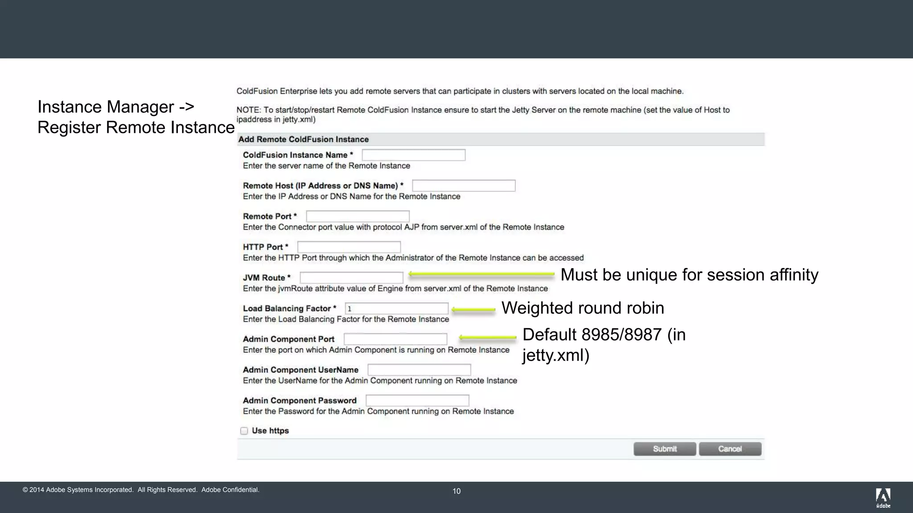Click the 'Weighted round robin' annotation text
Screen dimensions: 913x513
(x=583, y=308)
